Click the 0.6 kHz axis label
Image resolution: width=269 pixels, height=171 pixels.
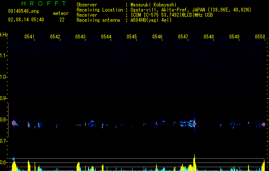[x=3, y=162]
